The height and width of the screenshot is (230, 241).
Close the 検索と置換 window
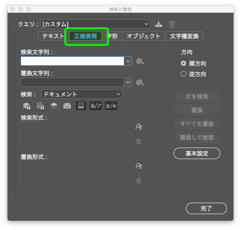[x=13, y=9]
